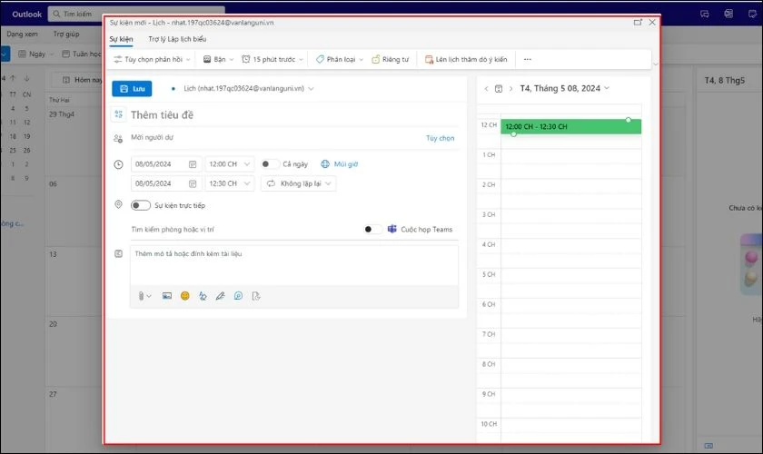The width and height of the screenshot is (763, 454).
Task: Click the chat icon in Outlook header
Action: click(705, 14)
